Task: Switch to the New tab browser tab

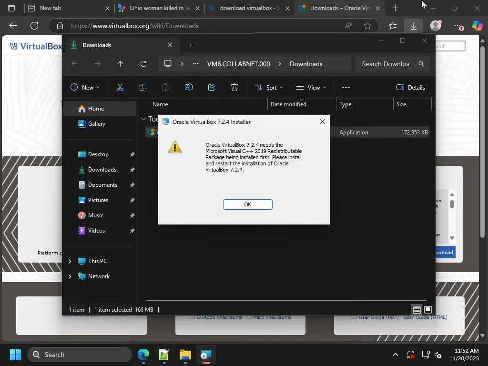Action: [69, 8]
